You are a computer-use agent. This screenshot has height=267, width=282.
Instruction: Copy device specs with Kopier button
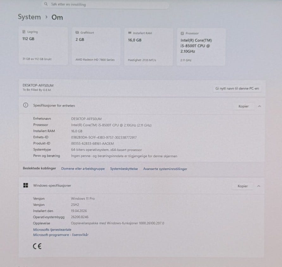[x=243, y=106]
